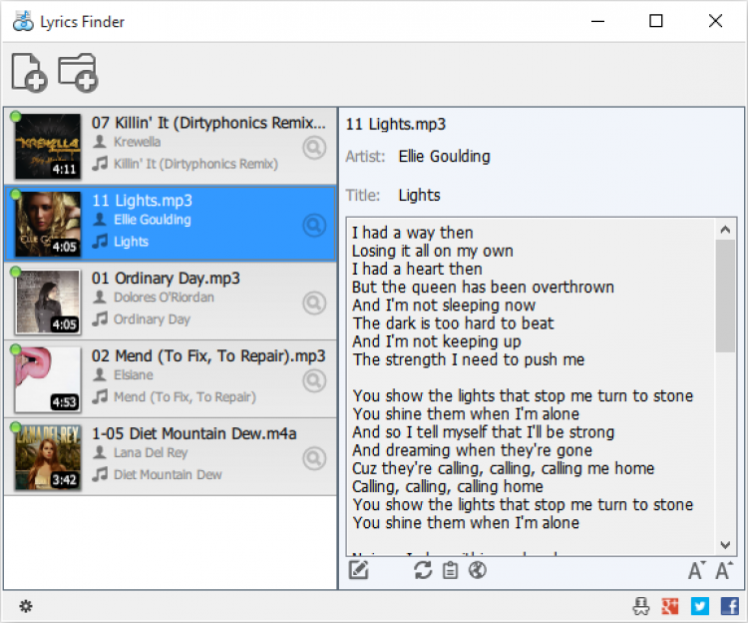
Task: Click artist name Dolores O'Riordan
Action: (x=165, y=297)
